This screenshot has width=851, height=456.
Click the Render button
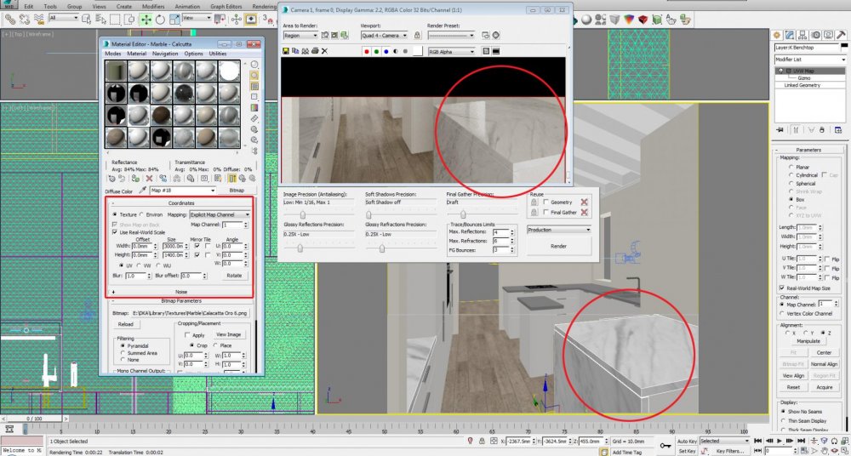[x=558, y=246]
